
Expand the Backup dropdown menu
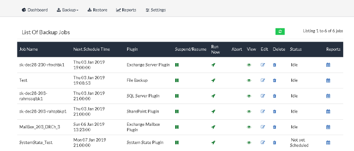tap(67, 10)
